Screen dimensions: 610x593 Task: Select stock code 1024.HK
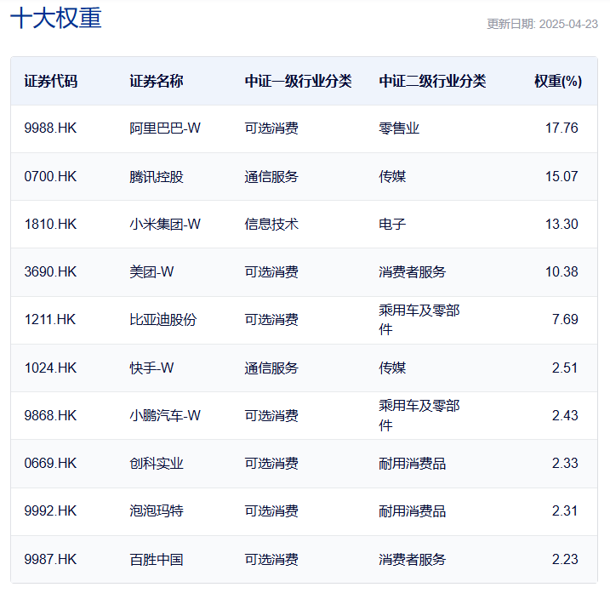50,368
